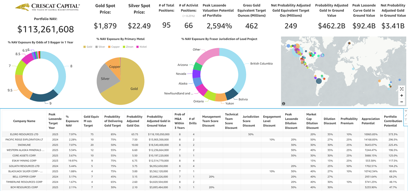Click the Arizona chart label
Screen dimensions: 408x191
click(x=182, y=65)
